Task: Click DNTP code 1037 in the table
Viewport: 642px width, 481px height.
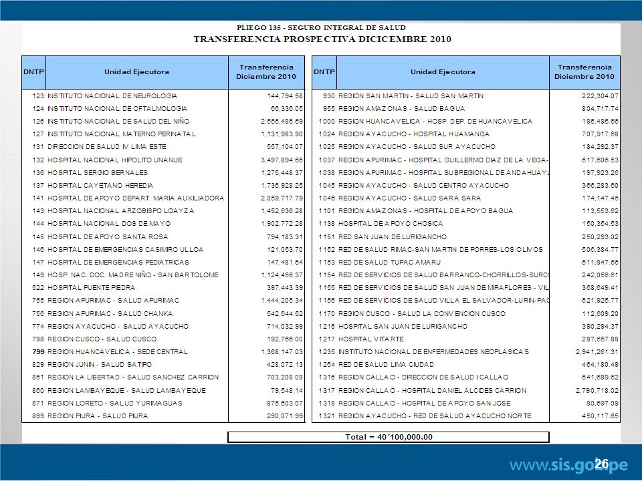Action: (x=327, y=160)
